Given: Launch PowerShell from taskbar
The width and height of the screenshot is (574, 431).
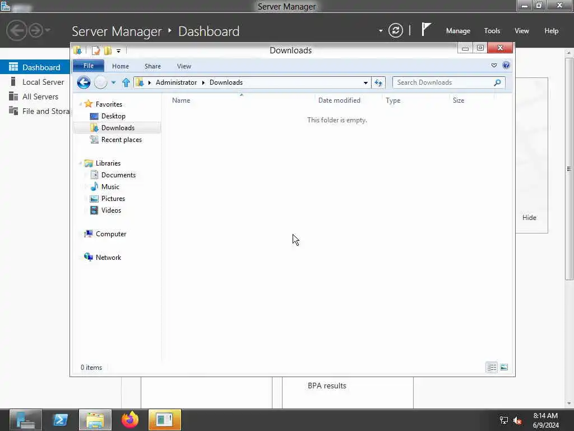Looking at the screenshot, I should [x=61, y=420].
